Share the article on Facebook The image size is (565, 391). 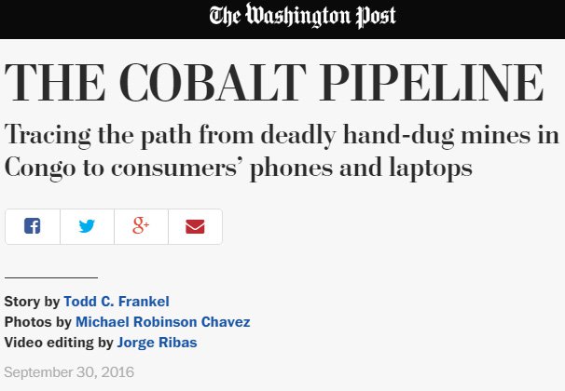click(33, 226)
